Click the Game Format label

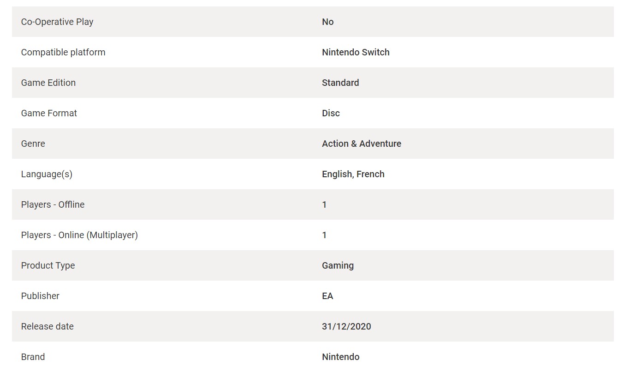coord(49,113)
